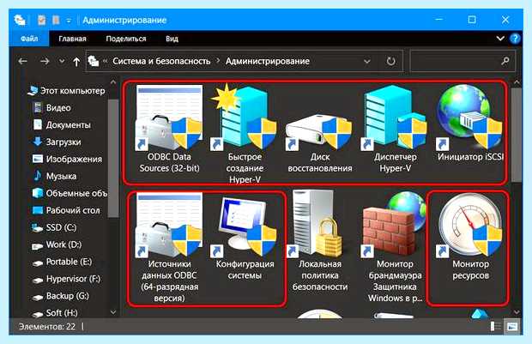Click Музыка note icon in sidebar

click(x=37, y=176)
